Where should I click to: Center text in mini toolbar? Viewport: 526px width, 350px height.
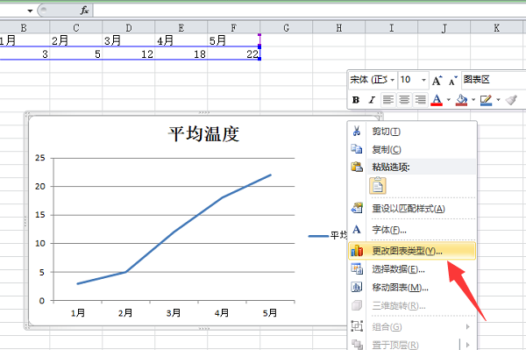pos(404,100)
